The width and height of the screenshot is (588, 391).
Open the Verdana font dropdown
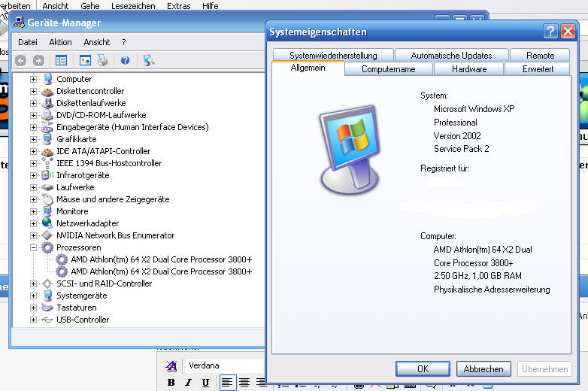tap(225, 365)
